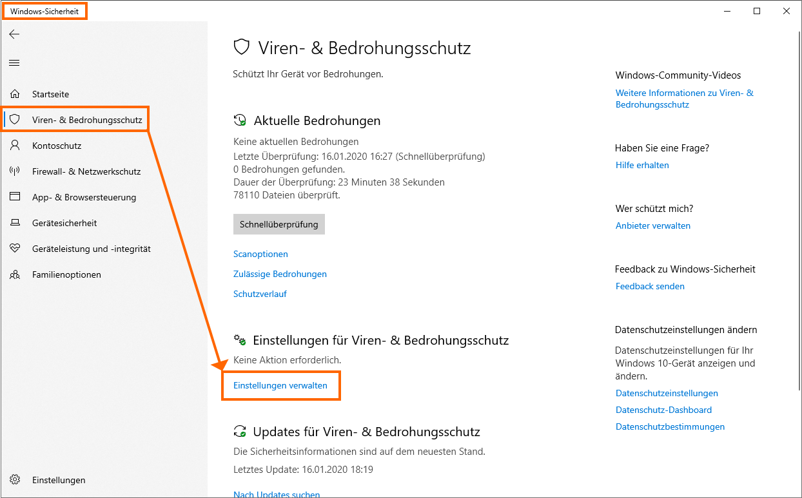Maximize the Windows-Sicherheit window

757,11
